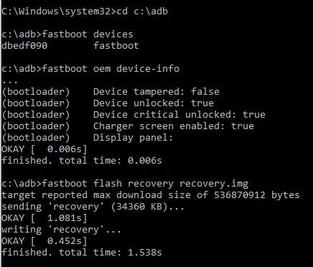Click the 'OKAY [ 0.452s]' result
This screenshot has height=267, width=313.
click(45, 241)
